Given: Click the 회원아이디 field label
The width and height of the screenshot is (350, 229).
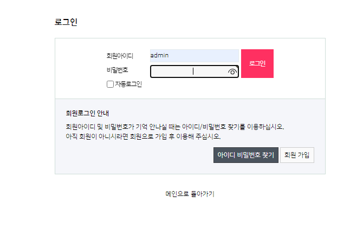Looking at the screenshot, I should 120,56.
